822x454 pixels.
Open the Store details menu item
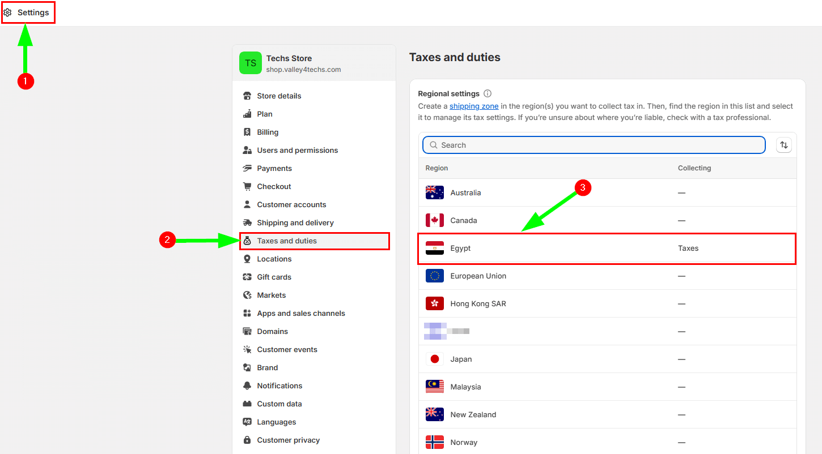tap(314, 96)
